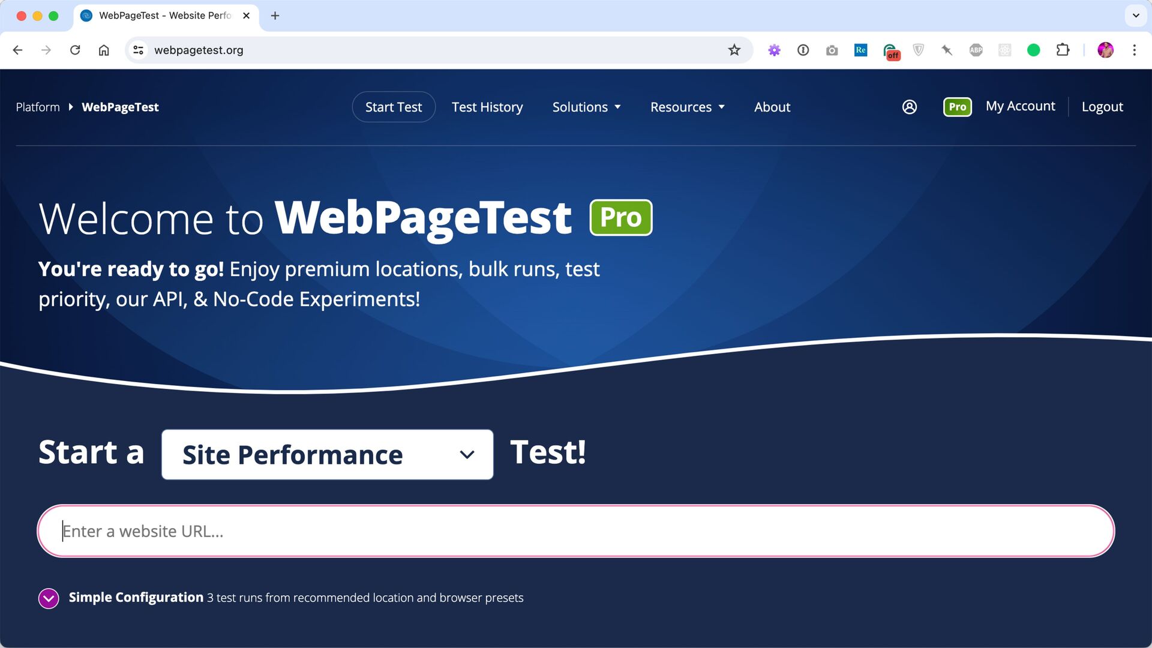1152x648 pixels.
Task: Click the faded React-style extension icon
Action: pos(1005,50)
